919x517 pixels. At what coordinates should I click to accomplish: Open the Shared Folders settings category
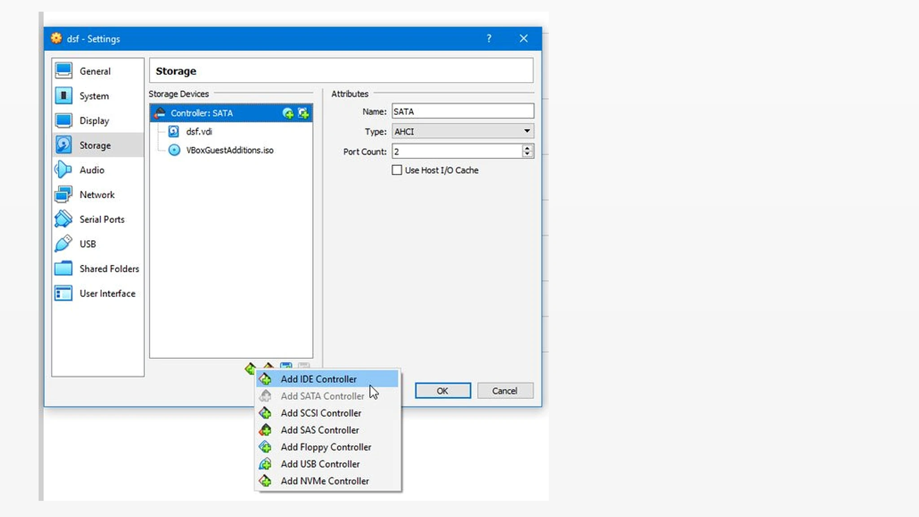point(98,268)
